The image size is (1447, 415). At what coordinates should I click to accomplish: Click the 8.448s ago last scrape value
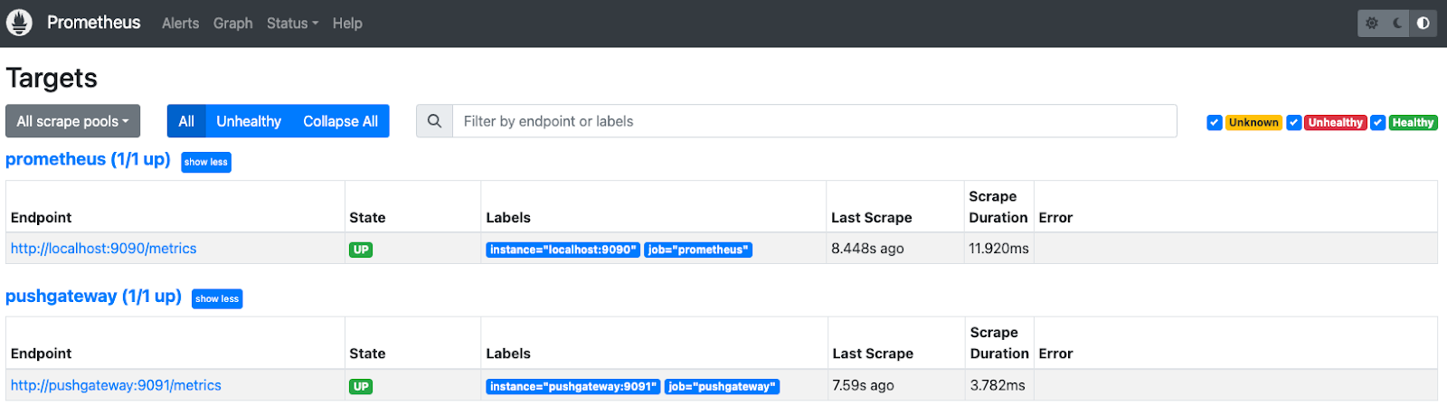pos(867,249)
